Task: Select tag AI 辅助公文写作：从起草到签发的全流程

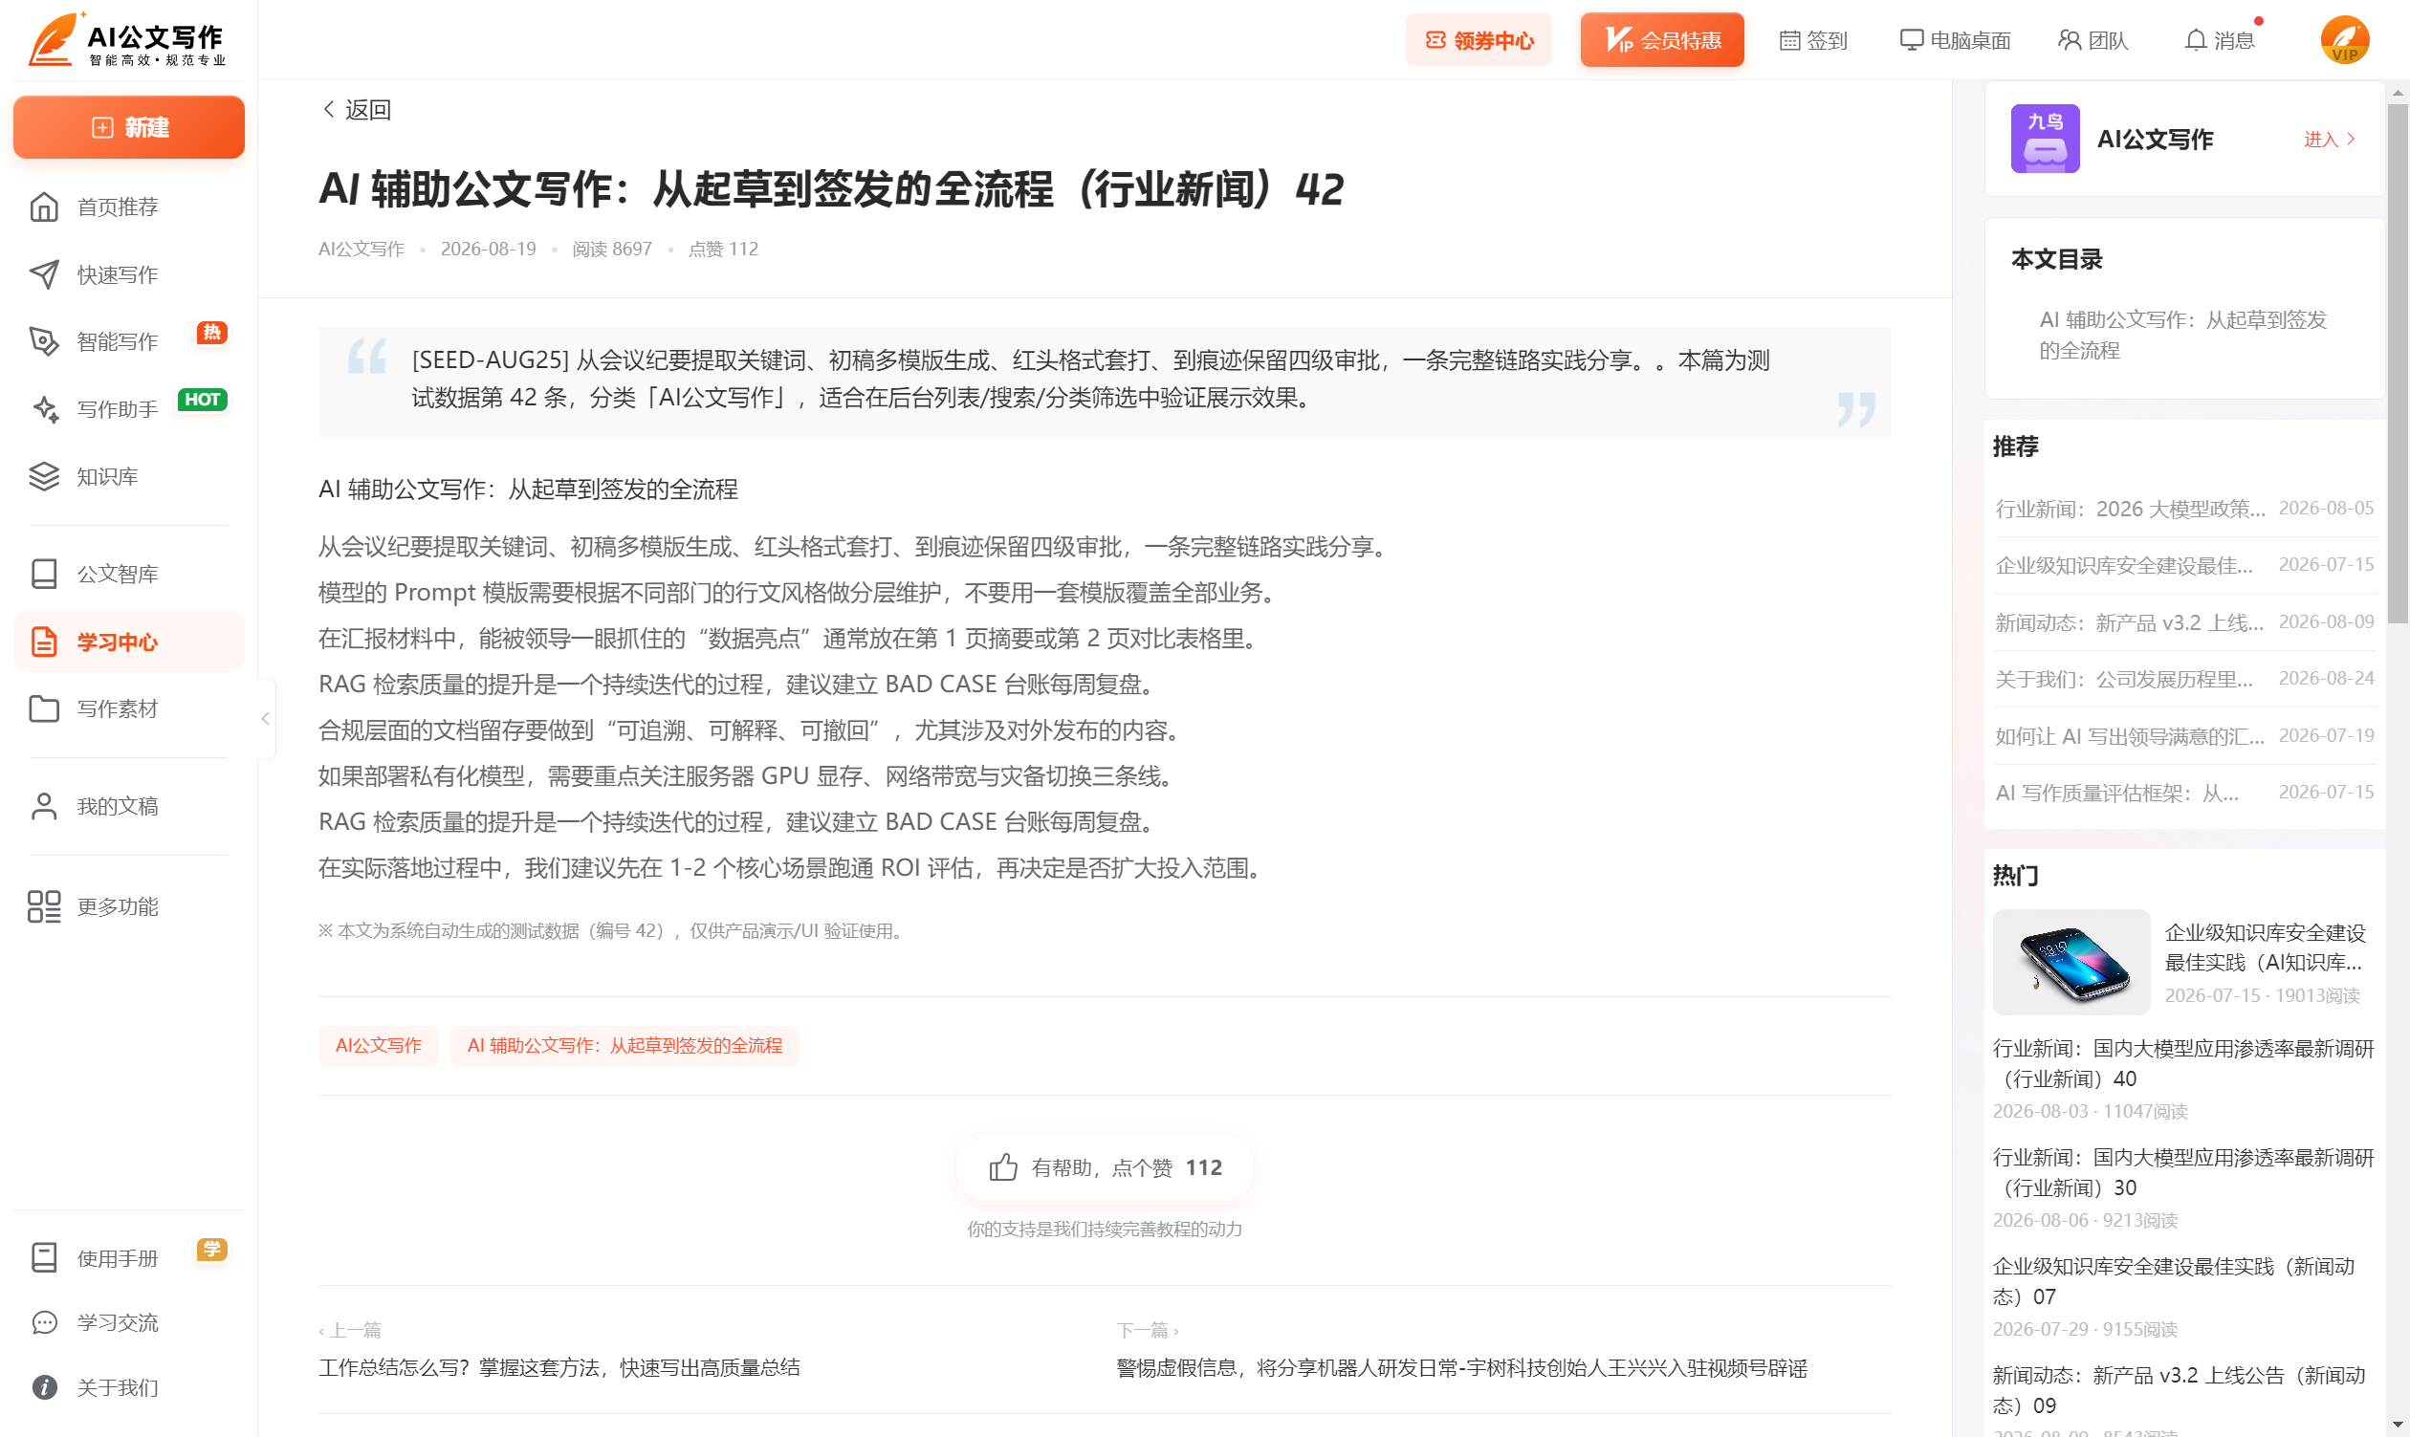Action: pyautogui.click(x=624, y=1046)
